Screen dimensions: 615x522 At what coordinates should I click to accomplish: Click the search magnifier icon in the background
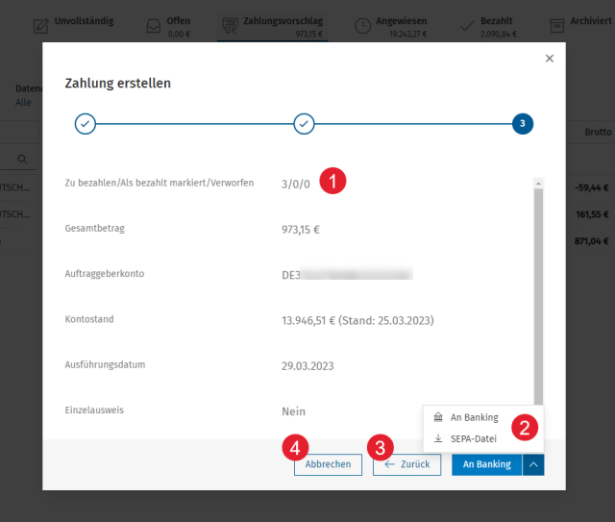22,159
